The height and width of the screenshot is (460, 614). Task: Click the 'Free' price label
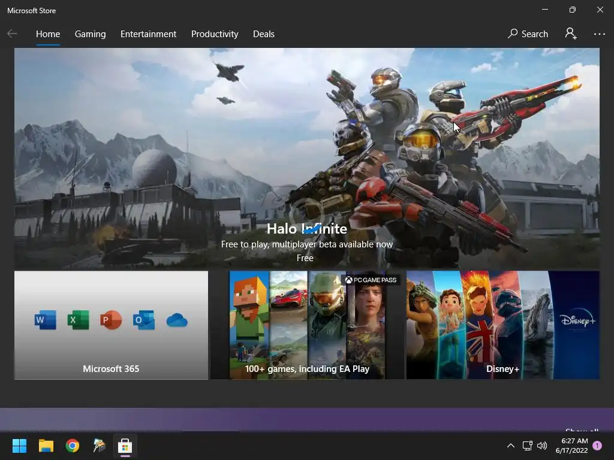point(305,258)
